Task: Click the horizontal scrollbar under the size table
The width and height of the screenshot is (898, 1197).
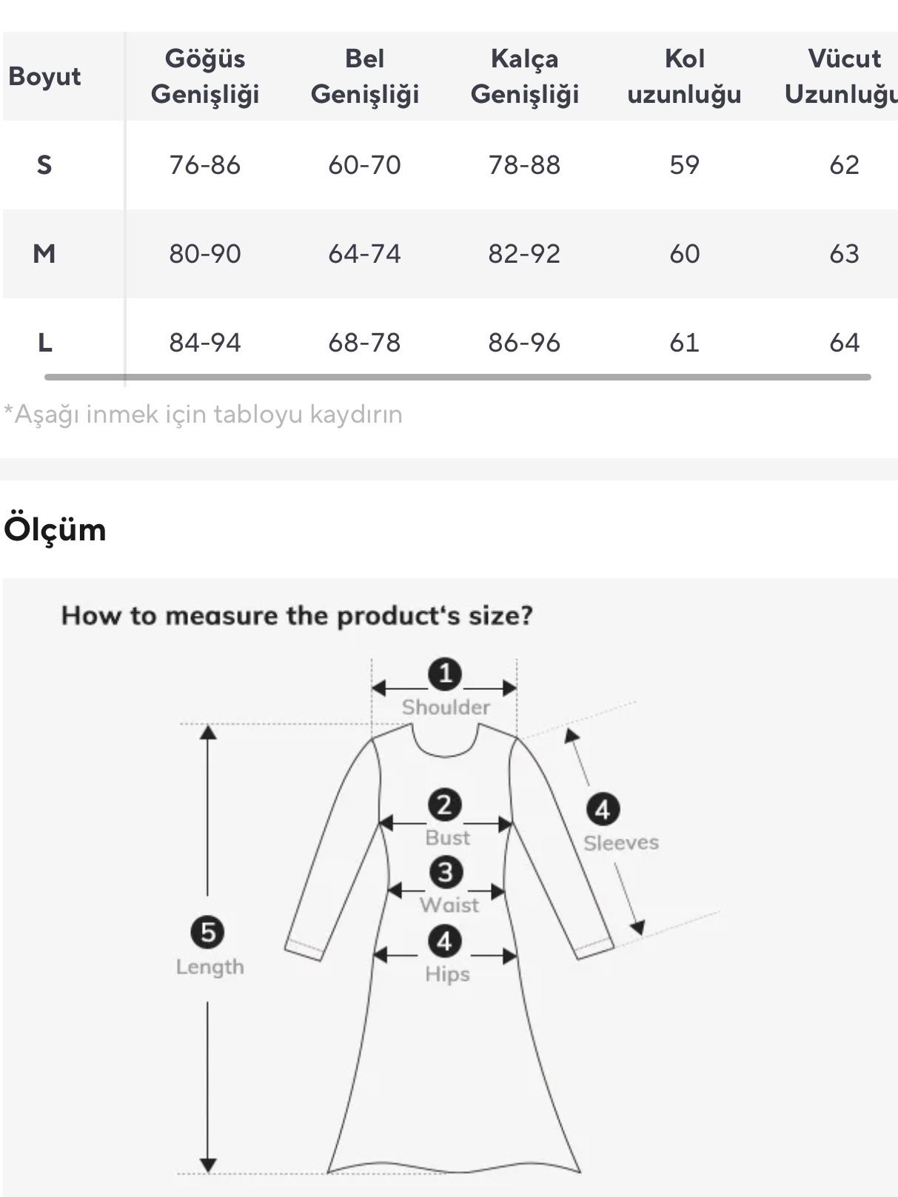Action: (457, 377)
